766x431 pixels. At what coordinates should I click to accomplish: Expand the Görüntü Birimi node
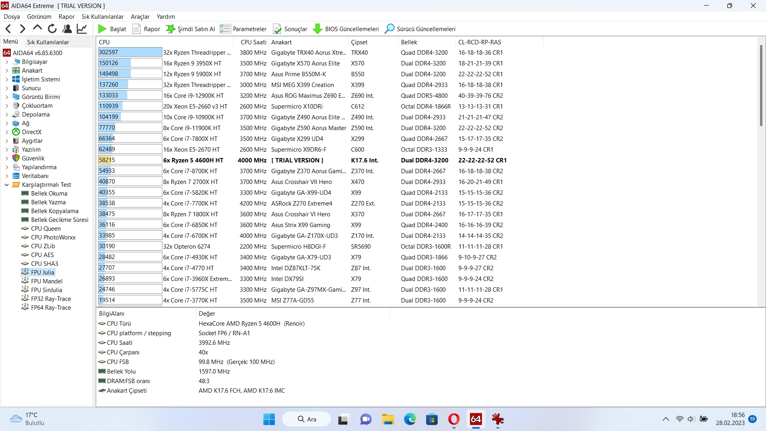[x=7, y=97]
